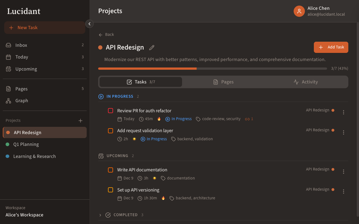
Task: Collapse the sidebar with the chevron button
Action: pyautogui.click(x=89, y=24)
